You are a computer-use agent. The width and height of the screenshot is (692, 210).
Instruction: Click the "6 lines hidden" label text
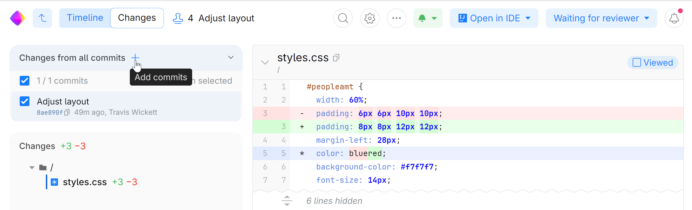tap(334, 201)
